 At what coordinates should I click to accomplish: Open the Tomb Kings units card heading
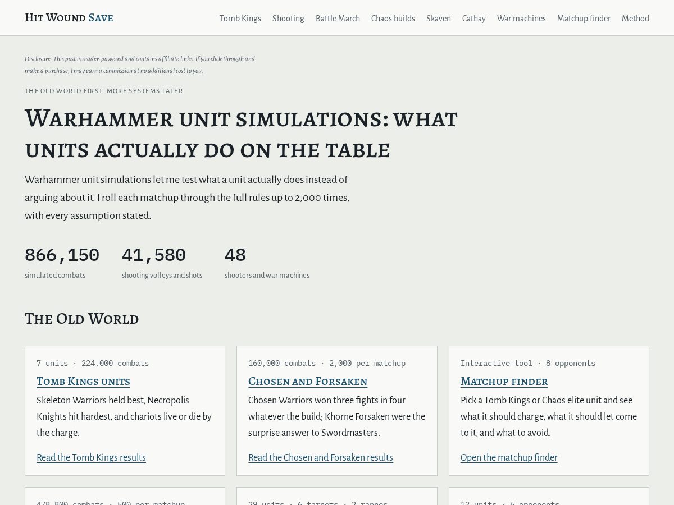(x=83, y=382)
